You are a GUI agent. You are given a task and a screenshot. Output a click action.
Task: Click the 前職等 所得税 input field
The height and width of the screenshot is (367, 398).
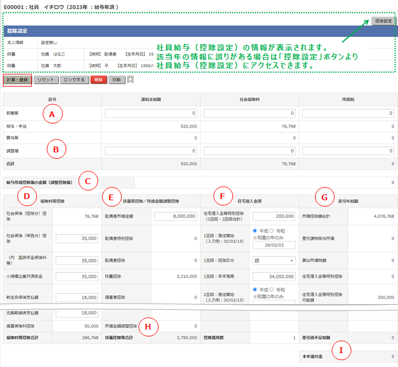coord(349,114)
